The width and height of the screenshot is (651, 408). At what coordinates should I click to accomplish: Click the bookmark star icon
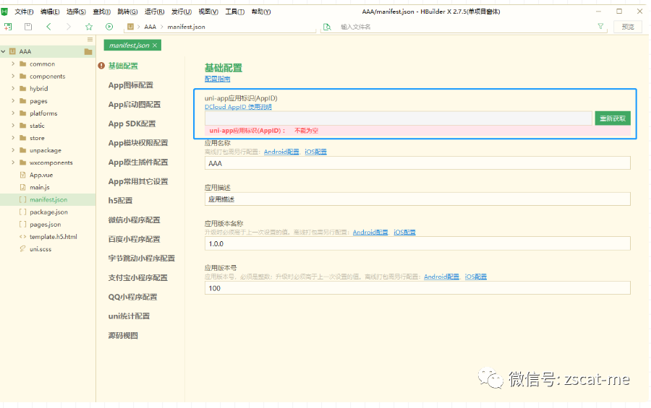coord(89,27)
